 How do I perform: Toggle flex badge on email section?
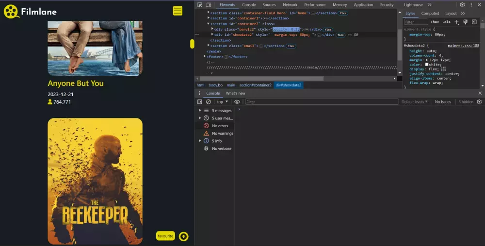coord(291,46)
